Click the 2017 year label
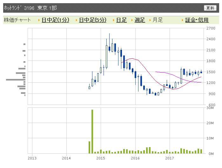This screenshot has width=222, height=168. [x=170, y=158]
